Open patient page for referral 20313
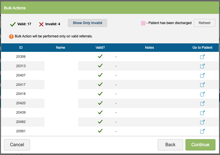 pyautogui.click(x=202, y=66)
